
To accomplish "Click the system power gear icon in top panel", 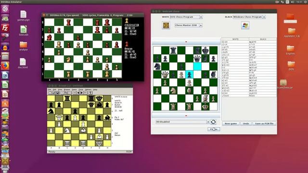I will pyautogui.click(x=306, y=2).
